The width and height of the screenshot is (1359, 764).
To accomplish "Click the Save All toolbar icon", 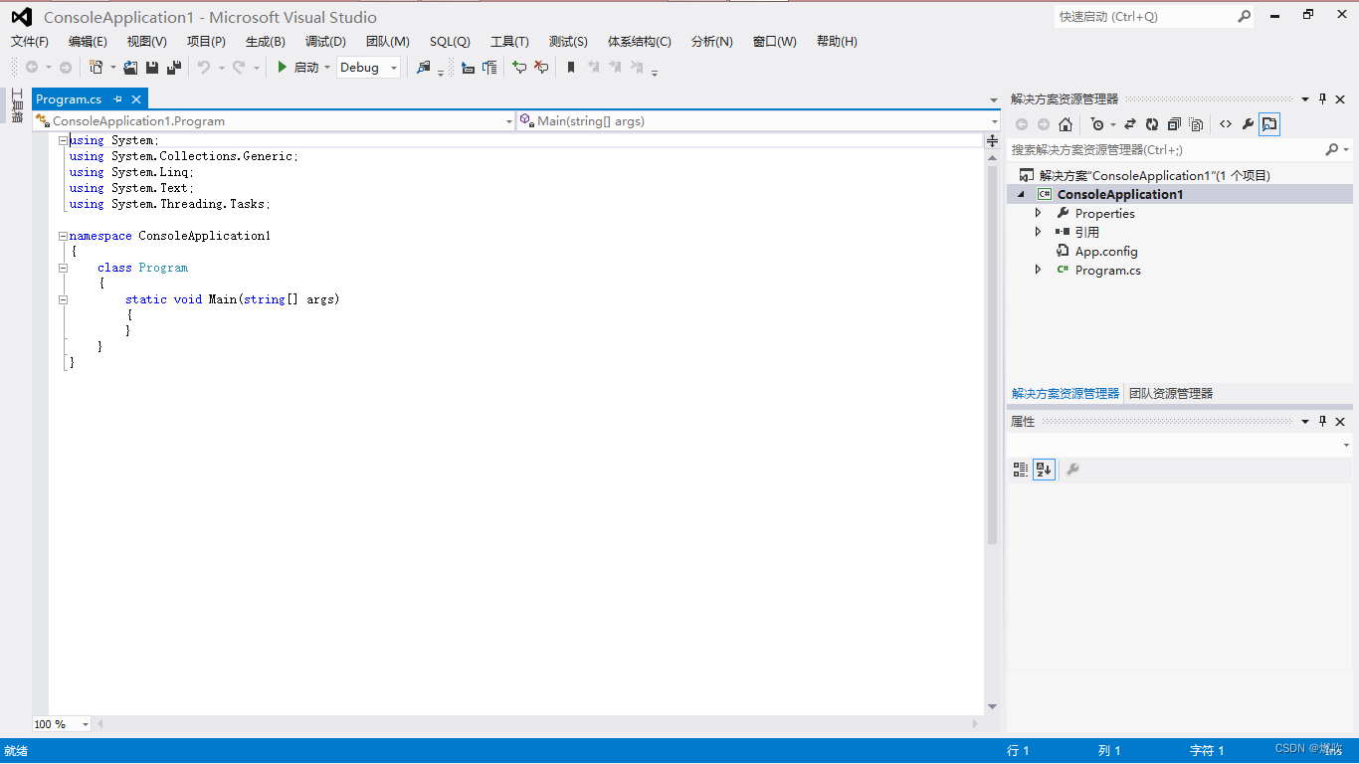I will point(174,67).
